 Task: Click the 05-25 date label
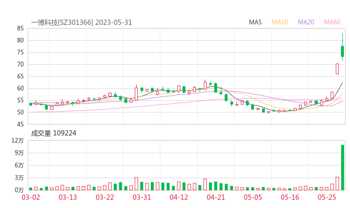327,198
